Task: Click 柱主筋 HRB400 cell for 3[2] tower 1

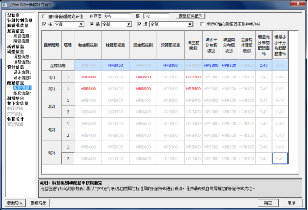Action: pyautogui.click(x=88, y=100)
